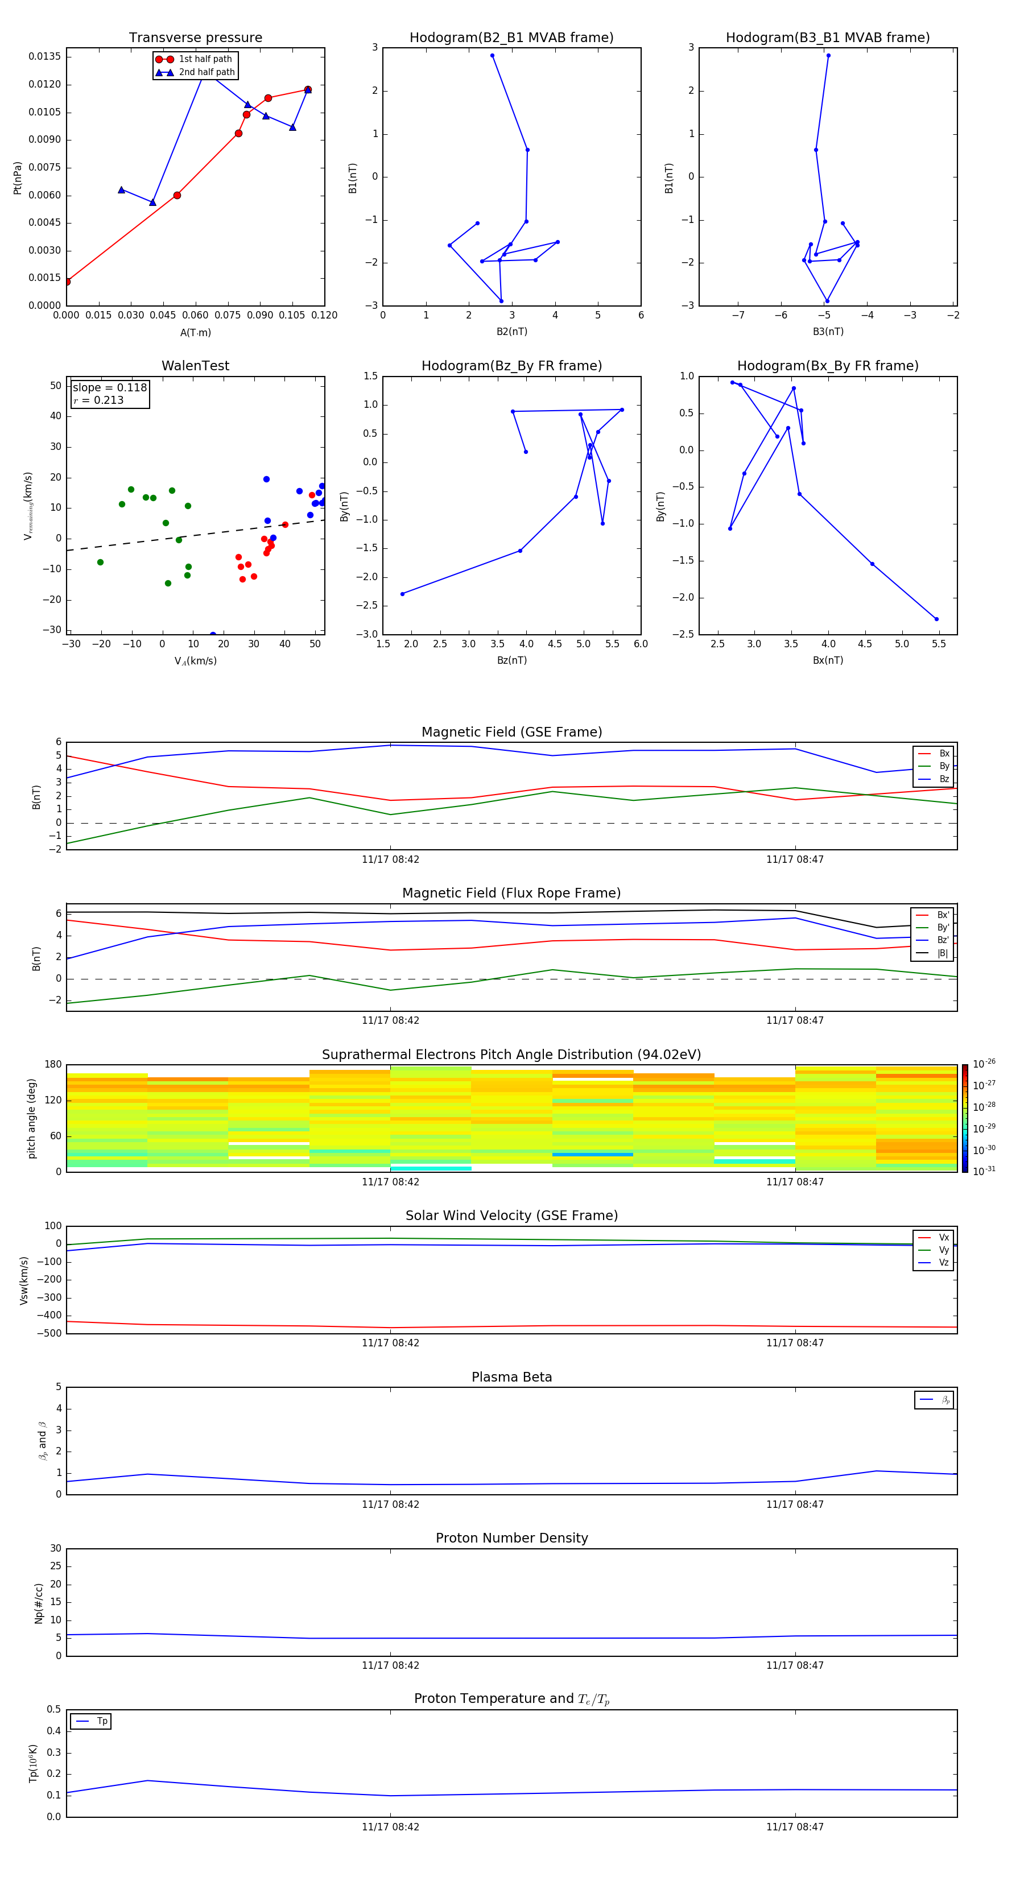The height and width of the screenshot is (1877, 1024).
Task: Click the 'Transverse pressure' plot title
Action: pyautogui.click(x=195, y=38)
